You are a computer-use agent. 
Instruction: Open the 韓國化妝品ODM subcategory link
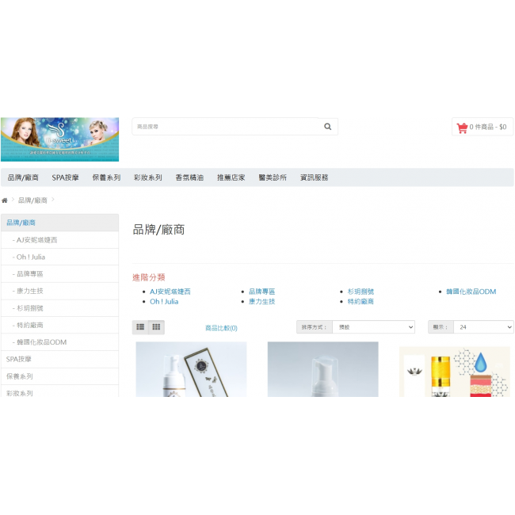pyautogui.click(x=471, y=292)
